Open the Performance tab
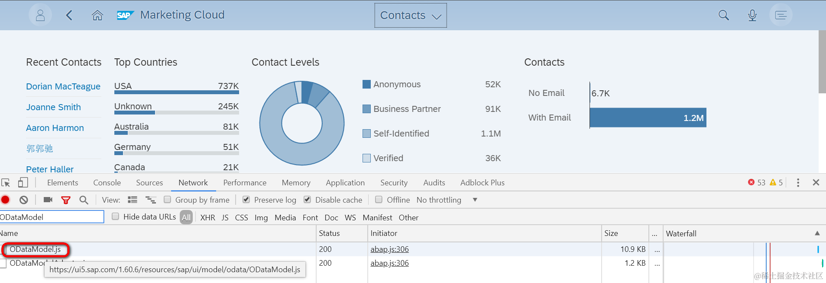The image size is (826, 283). point(245,183)
